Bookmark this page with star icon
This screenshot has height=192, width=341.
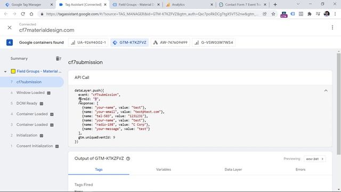(x=273, y=14)
